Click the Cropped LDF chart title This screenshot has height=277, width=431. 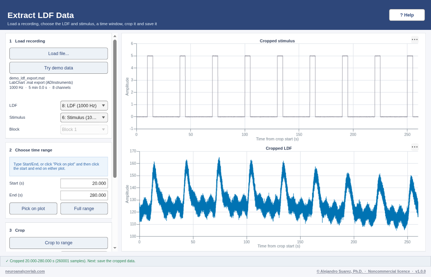click(279, 148)
